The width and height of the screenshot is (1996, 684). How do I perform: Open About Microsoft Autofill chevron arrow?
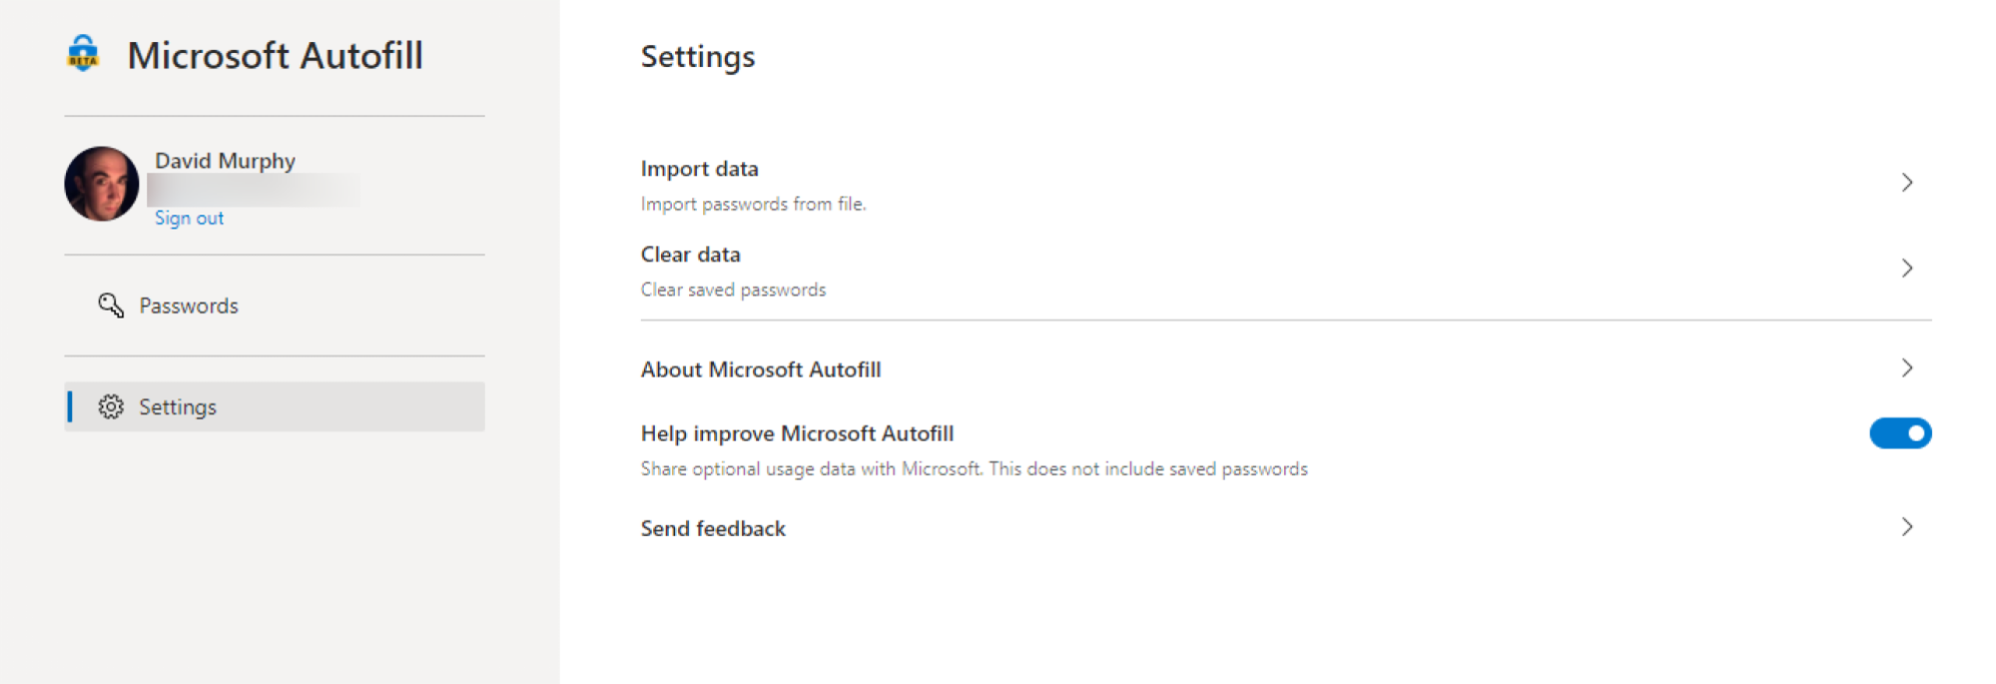pyautogui.click(x=1907, y=368)
